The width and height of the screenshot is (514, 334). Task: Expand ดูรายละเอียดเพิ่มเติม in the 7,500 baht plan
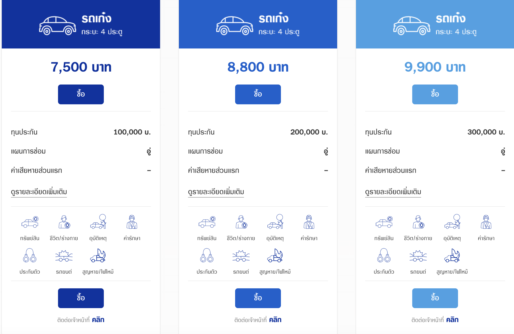(39, 192)
